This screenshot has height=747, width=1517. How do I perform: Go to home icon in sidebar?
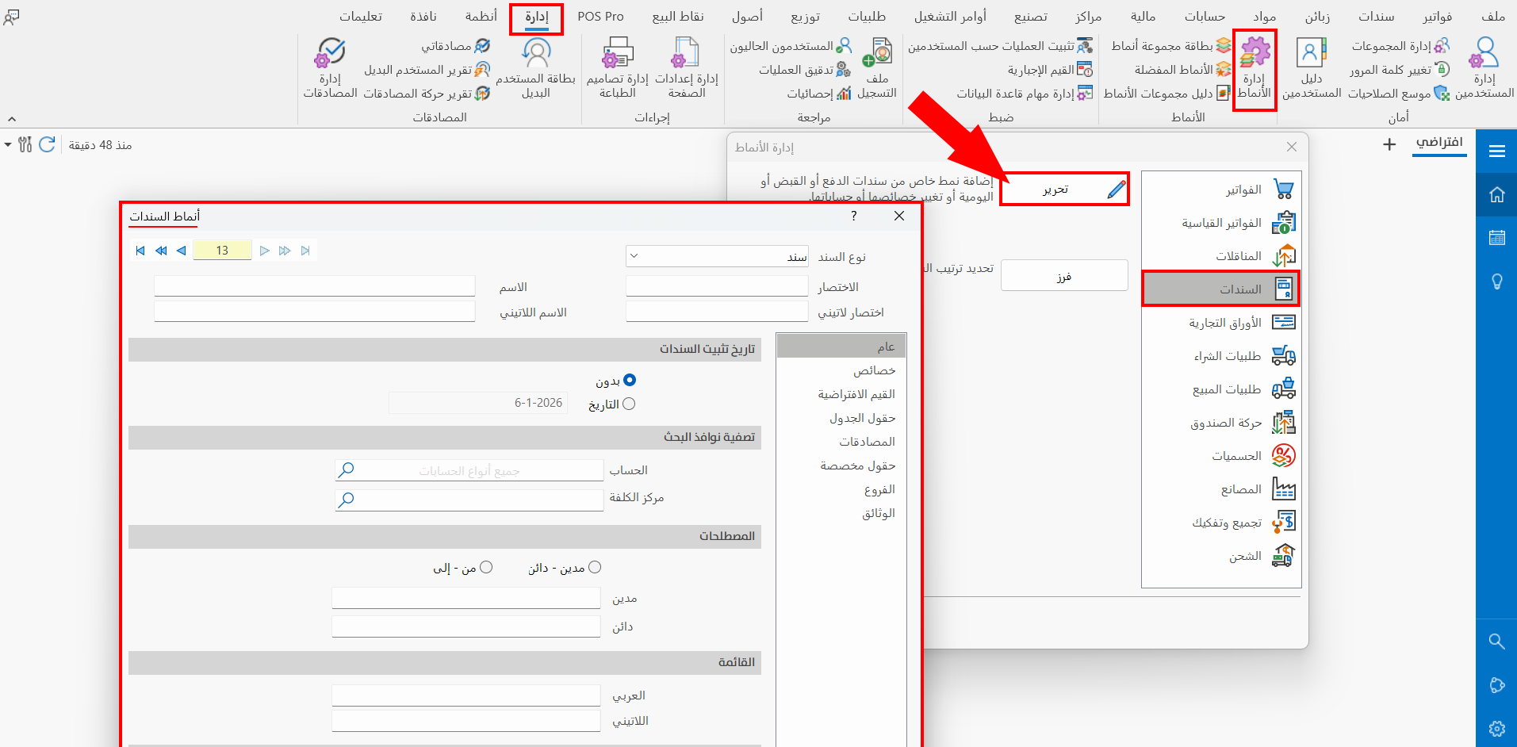click(1496, 194)
